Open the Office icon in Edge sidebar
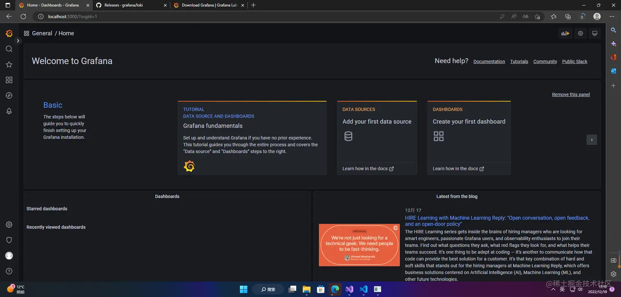Image resolution: width=621 pixels, height=297 pixels. coord(614,57)
